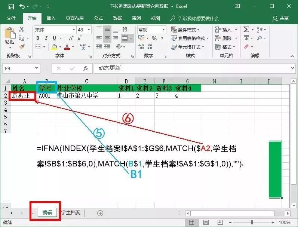Switch to 视图 view tab

(x=156, y=18)
